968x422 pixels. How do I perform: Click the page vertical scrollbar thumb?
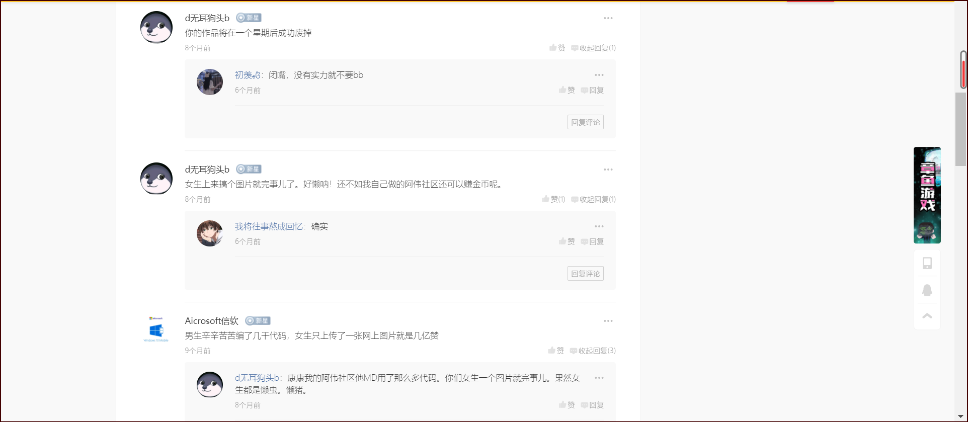[x=961, y=129]
